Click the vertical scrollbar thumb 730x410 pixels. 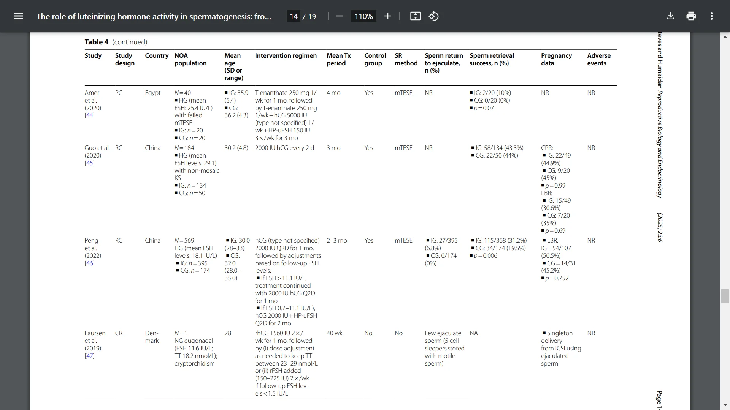[725, 296]
